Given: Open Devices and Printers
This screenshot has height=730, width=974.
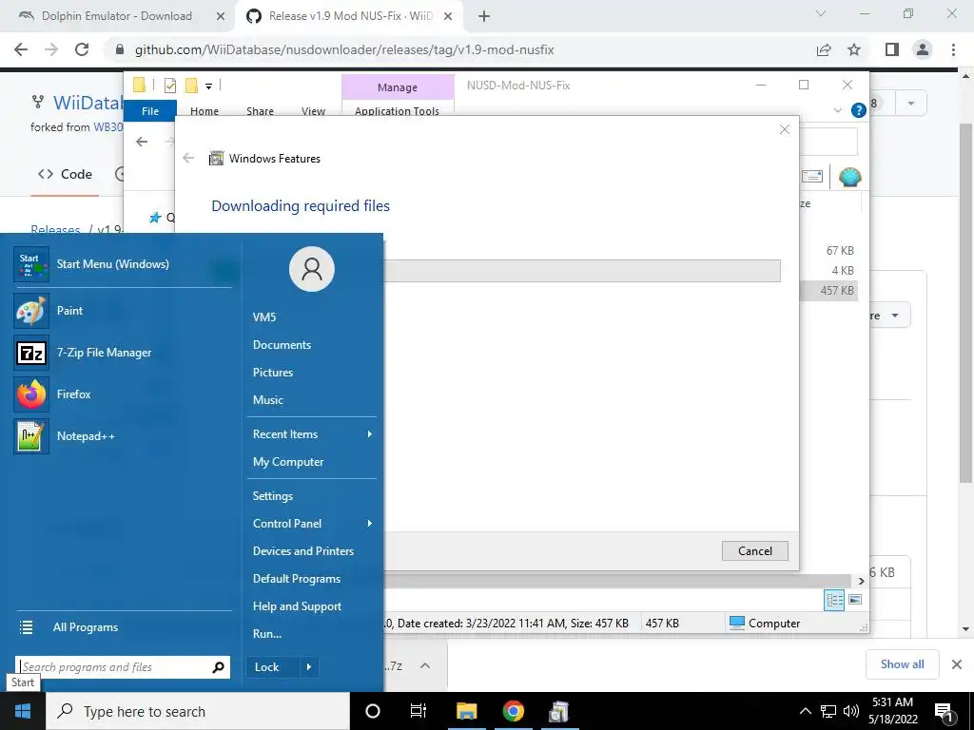Looking at the screenshot, I should click(303, 551).
